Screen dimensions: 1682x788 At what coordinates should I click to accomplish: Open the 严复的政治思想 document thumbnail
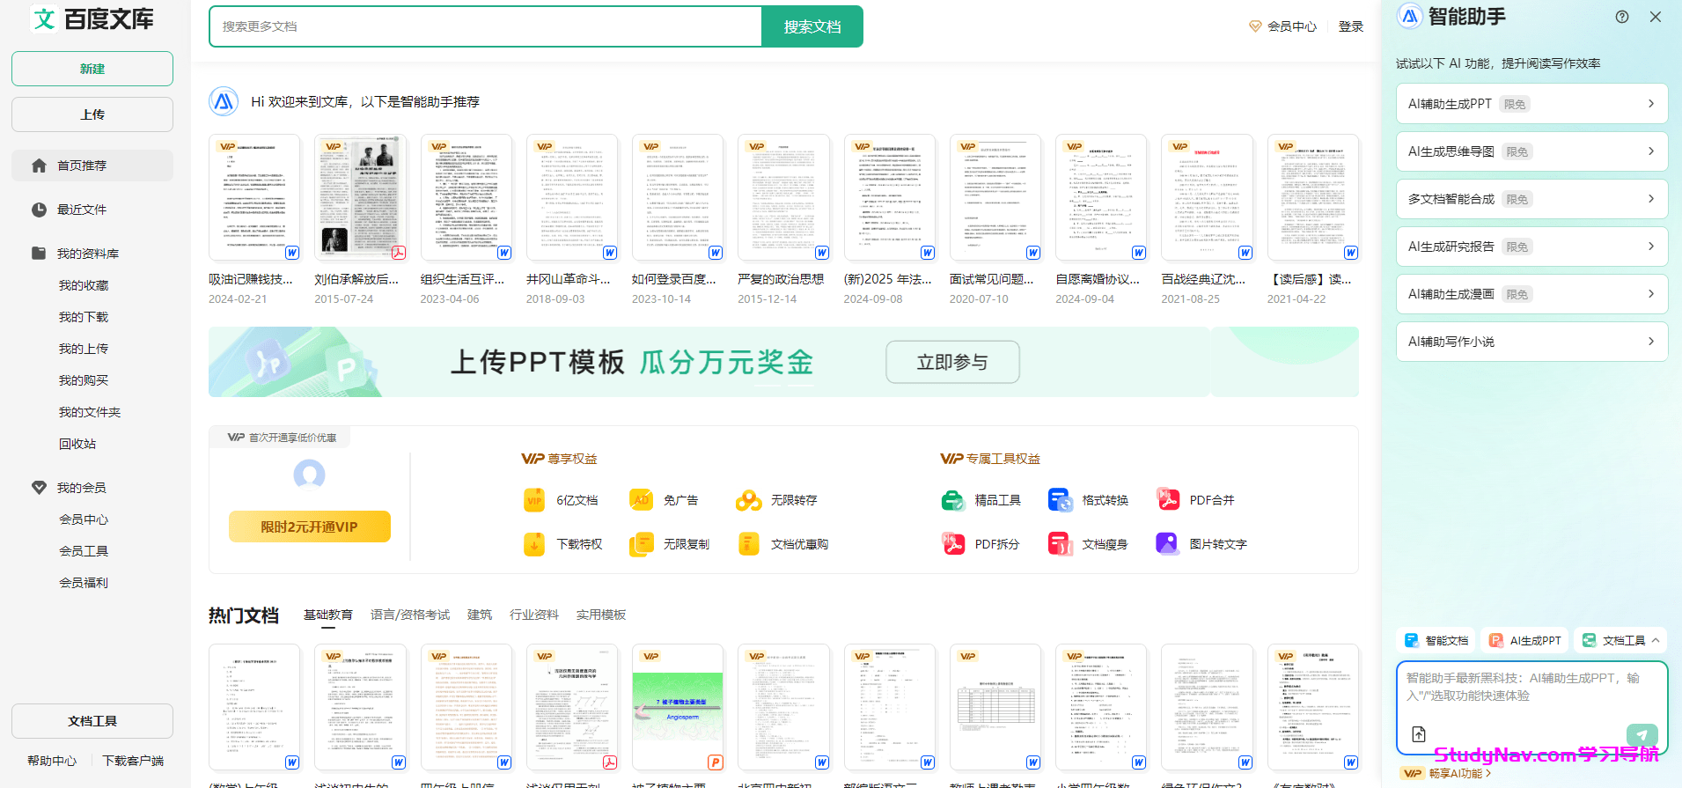[783, 197]
